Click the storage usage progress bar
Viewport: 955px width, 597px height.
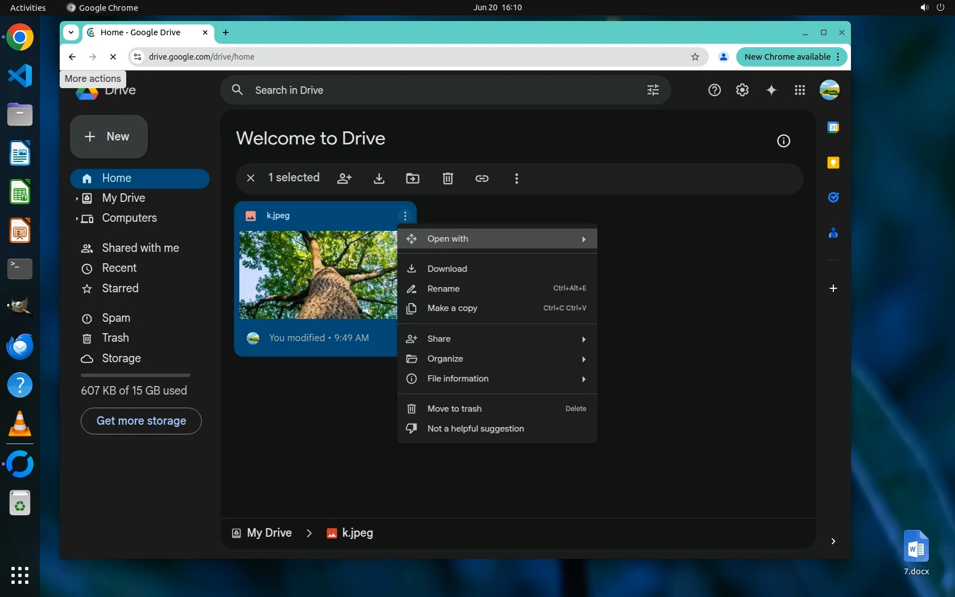pos(135,375)
